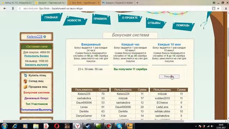The image size is (229, 129).
Task: Open the Купить птиц menu item
Action: [37, 75]
